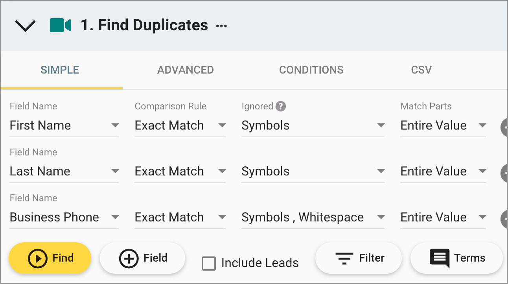Open the Entire Value dropdown for First Name
Viewport: 508px width, 284px height.
[483, 125]
